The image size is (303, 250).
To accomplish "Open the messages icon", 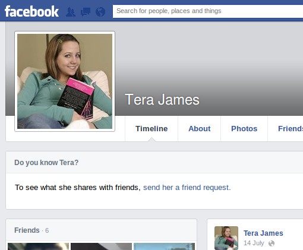I will pos(86,12).
